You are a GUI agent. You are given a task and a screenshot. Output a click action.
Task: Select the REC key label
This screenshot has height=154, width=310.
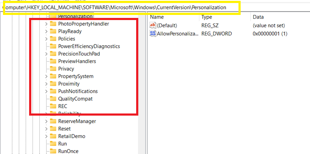(63, 106)
